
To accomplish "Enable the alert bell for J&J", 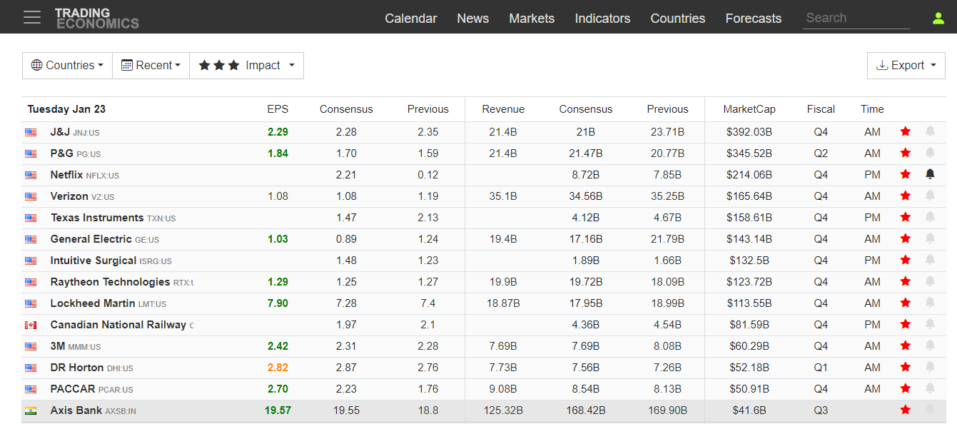I will coord(930,131).
